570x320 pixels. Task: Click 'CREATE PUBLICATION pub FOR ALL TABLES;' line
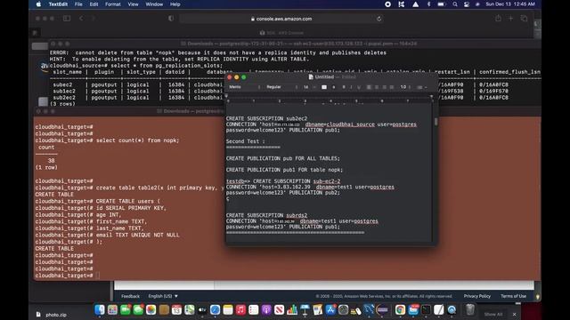[x=283, y=158]
